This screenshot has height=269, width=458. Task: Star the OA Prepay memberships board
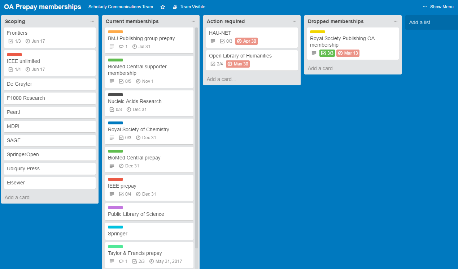(163, 7)
